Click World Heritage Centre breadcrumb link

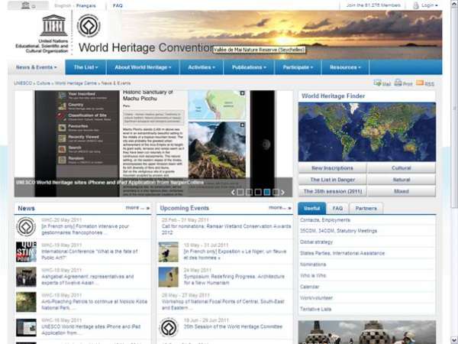[x=76, y=83]
